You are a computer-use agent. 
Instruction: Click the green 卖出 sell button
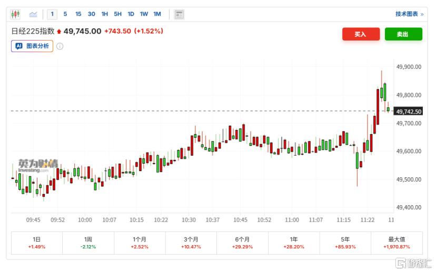pos(403,34)
